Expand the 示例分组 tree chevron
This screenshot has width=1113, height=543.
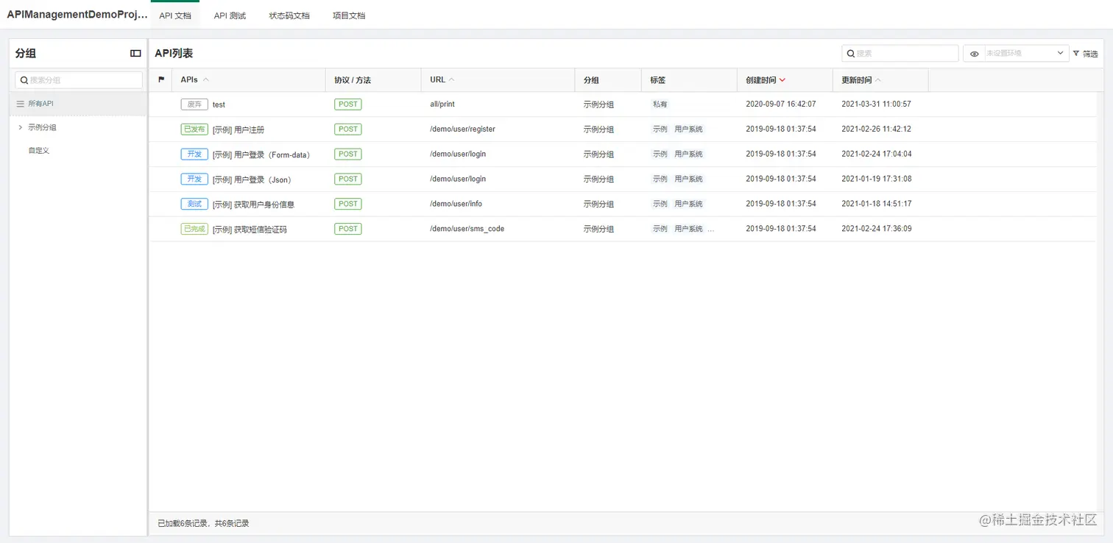[x=20, y=127]
